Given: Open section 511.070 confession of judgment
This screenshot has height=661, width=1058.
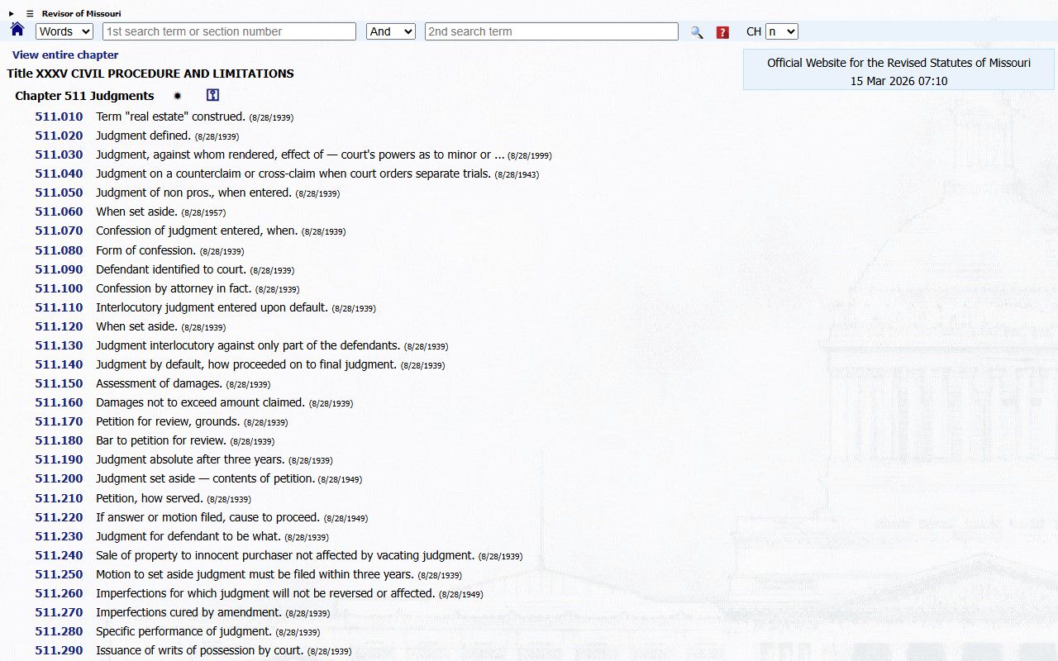Looking at the screenshot, I should 59,231.
